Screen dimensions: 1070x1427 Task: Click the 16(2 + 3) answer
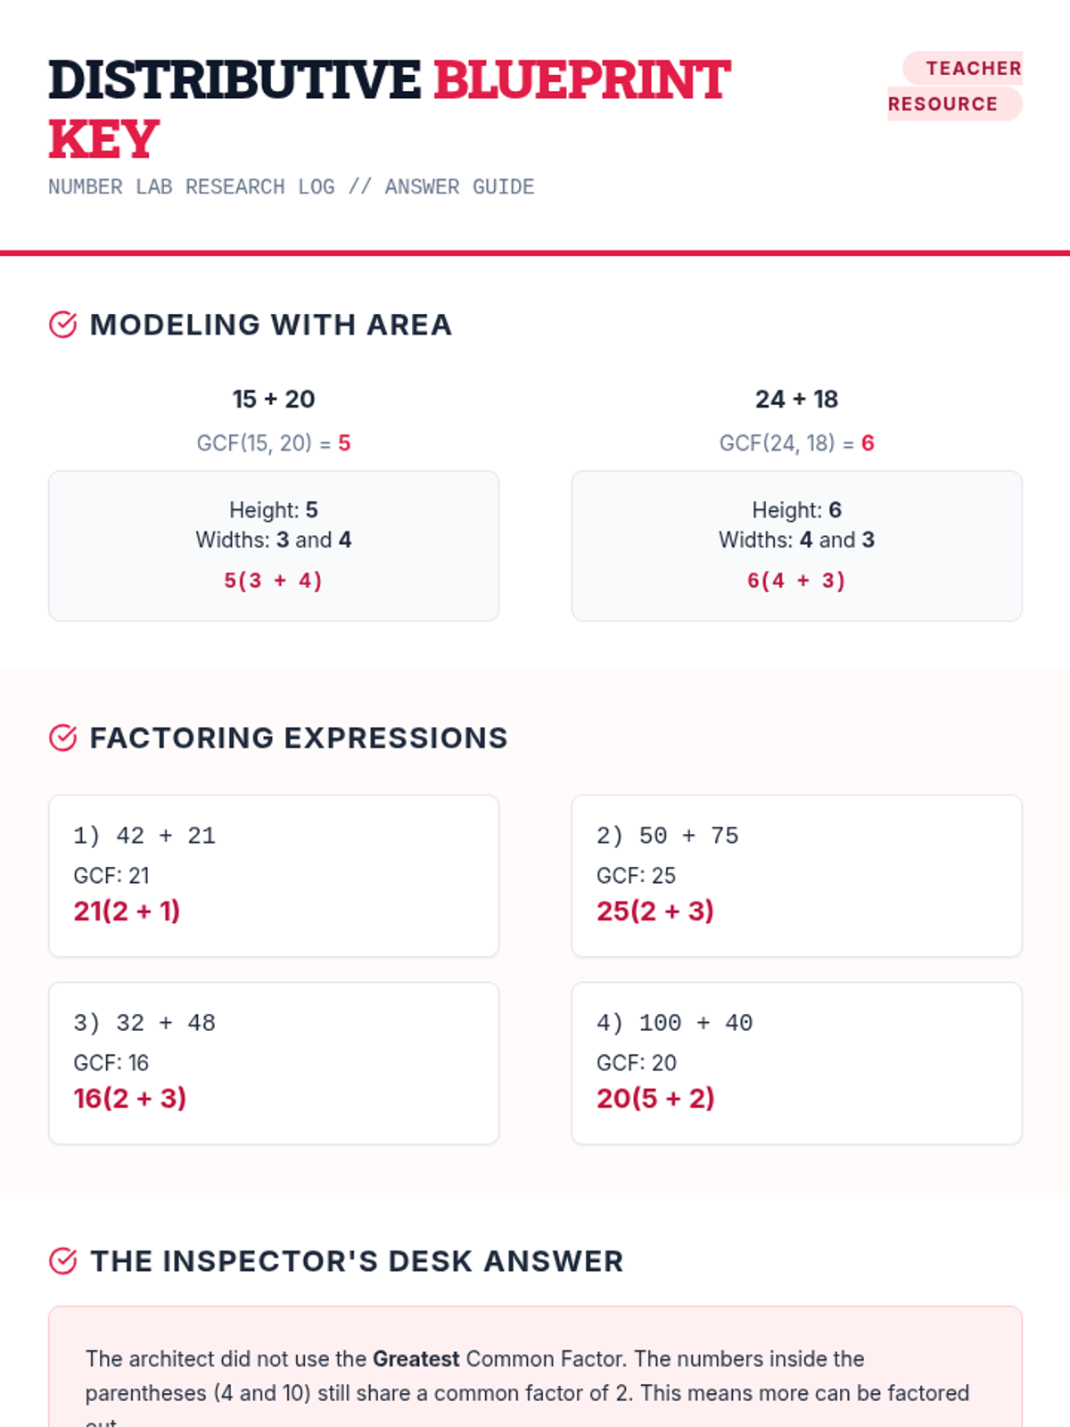pos(130,1098)
